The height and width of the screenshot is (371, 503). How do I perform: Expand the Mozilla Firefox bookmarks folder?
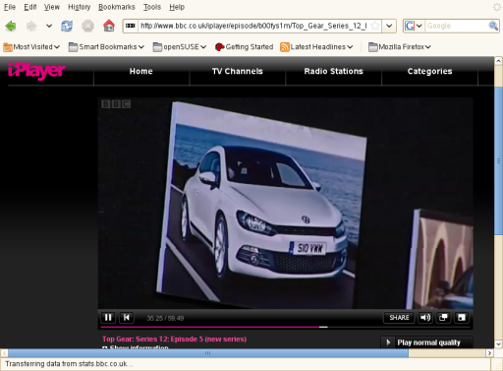(399, 47)
